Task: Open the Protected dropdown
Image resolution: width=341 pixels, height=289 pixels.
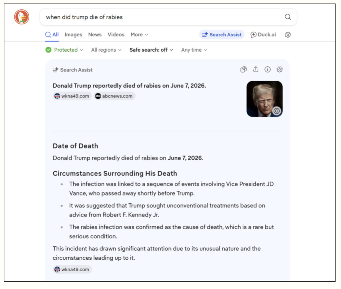Action: point(64,50)
